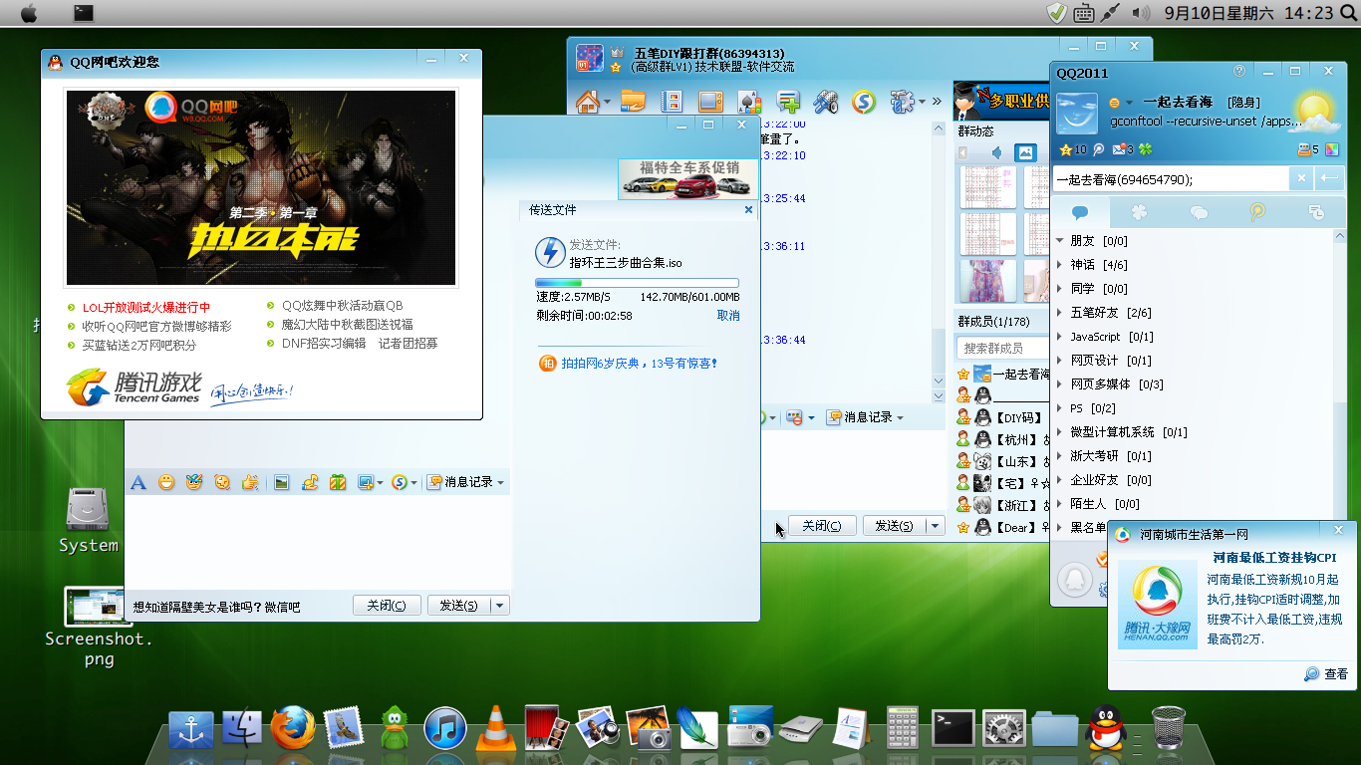Click the gift box icon in chat toolbar
The image size is (1361, 765).
[338, 482]
